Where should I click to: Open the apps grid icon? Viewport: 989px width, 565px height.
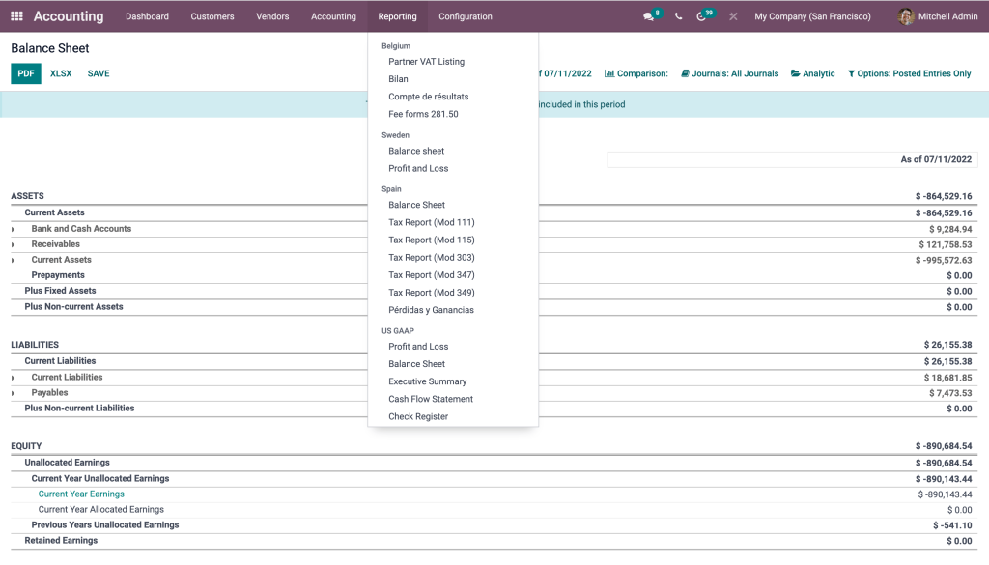[x=15, y=15]
